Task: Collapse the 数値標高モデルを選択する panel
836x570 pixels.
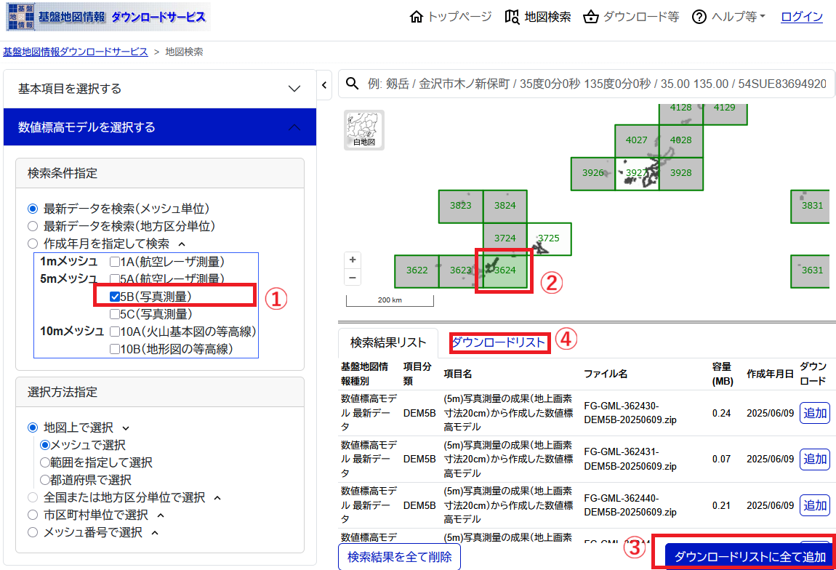Action: (x=294, y=127)
